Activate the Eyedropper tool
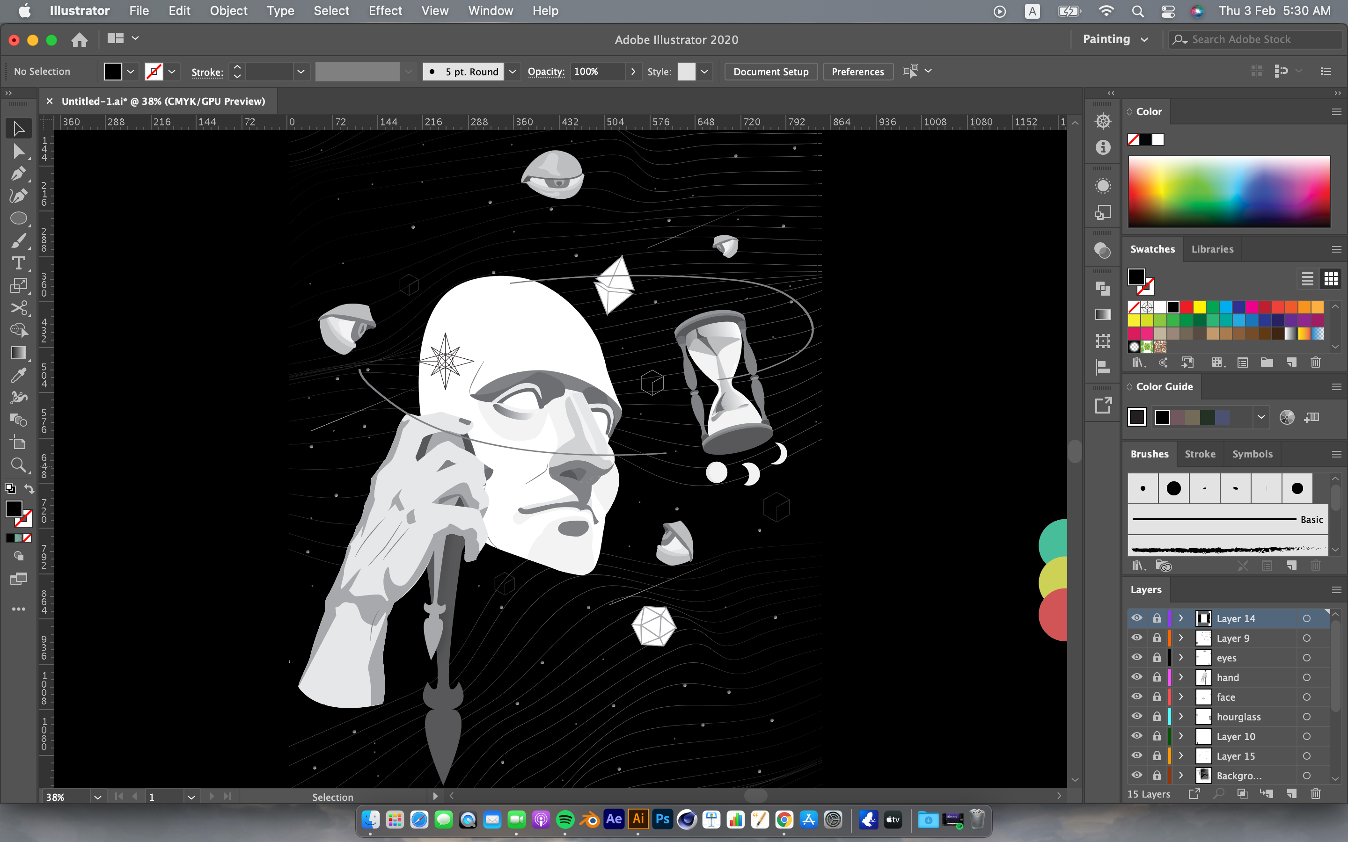The width and height of the screenshot is (1348, 842). pos(18,375)
